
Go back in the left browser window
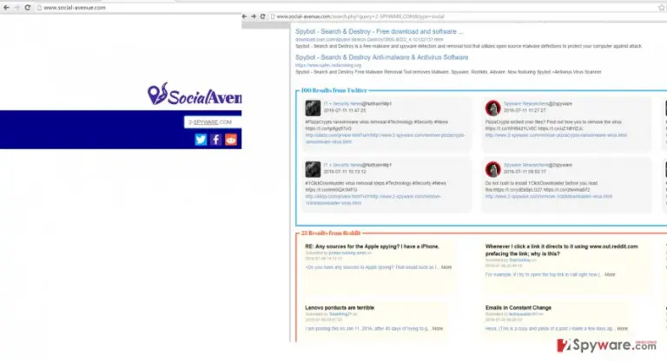point(6,7)
